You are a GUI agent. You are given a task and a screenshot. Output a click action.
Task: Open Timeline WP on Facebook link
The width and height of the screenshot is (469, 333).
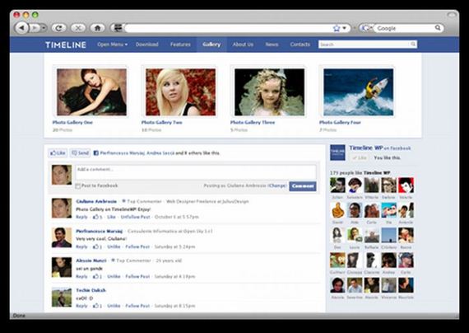(380, 148)
